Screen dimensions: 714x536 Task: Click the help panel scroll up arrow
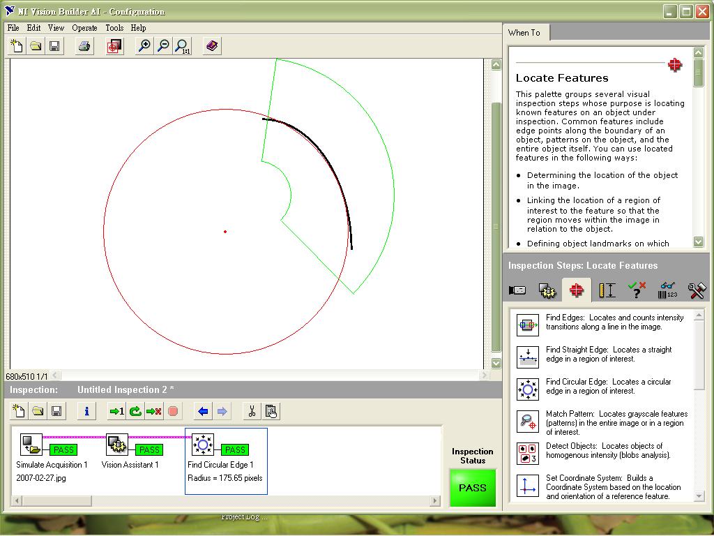click(699, 52)
